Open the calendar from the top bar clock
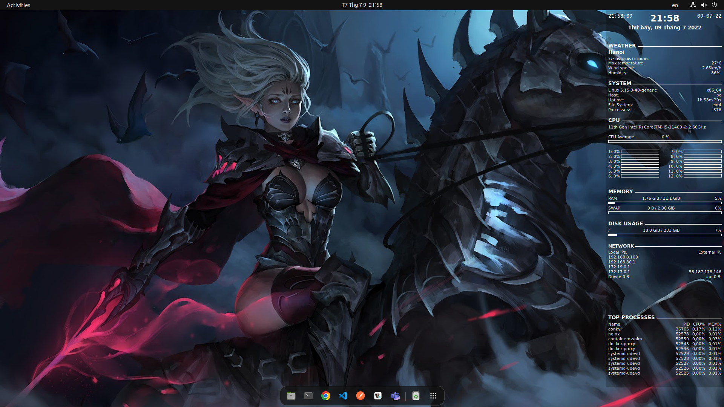 [x=362, y=5]
